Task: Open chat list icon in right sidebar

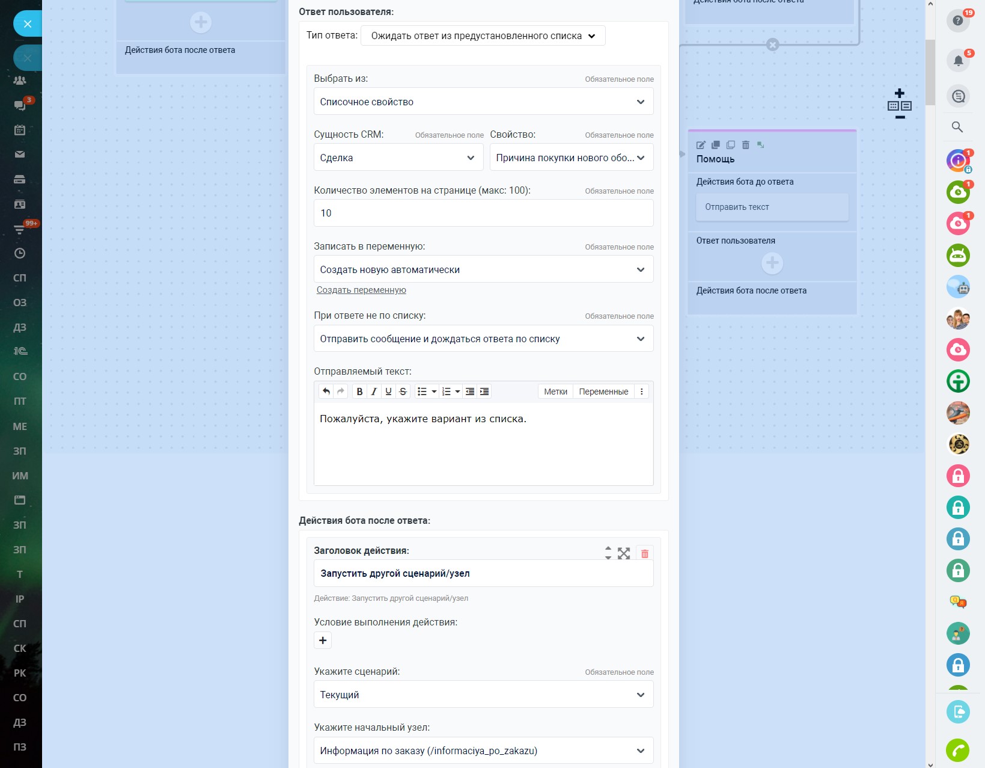Action: coord(958,96)
